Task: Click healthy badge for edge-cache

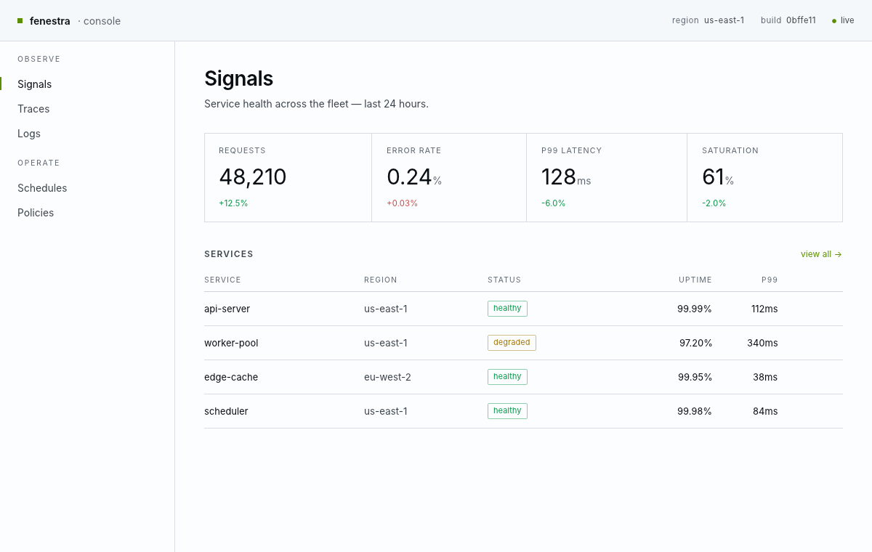Action: 507,377
